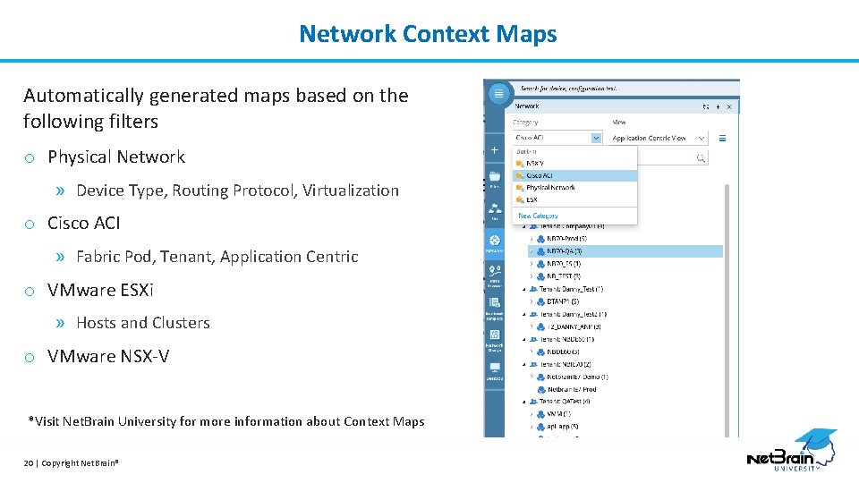The width and height of the screenshot is (859, 483).
Task: Click the Cisco ACI bullet text
Action: coord(83,224)
